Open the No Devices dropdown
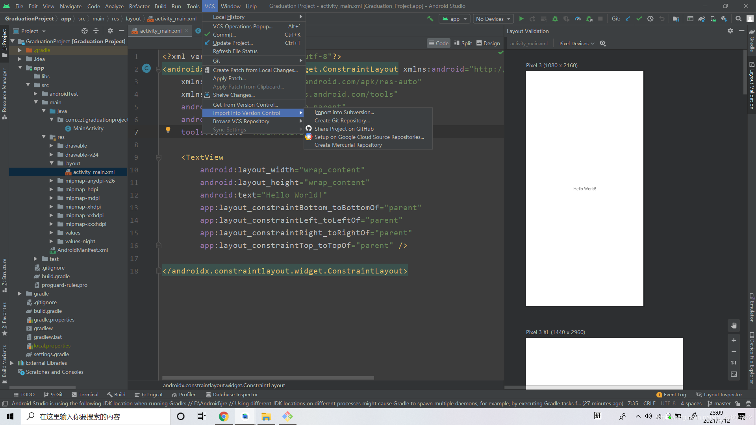This screenshot has width=756, height=425. (x=493, y=18)
